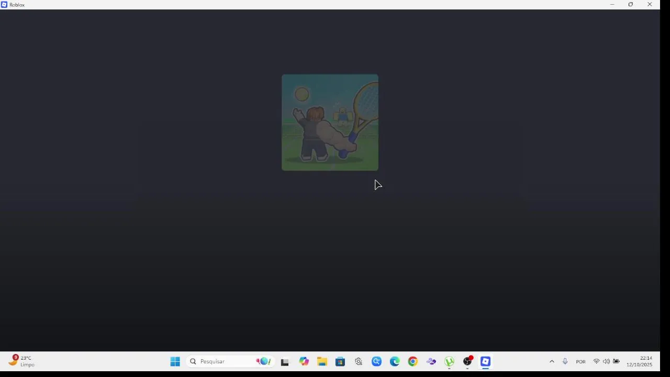
Task: Open the weather widget showing 23°C
Action: coord(21,361)
